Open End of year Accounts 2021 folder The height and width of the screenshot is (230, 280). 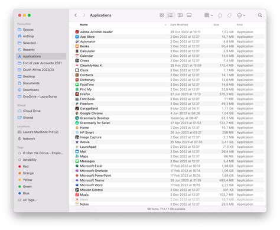(x=41, y=63)
